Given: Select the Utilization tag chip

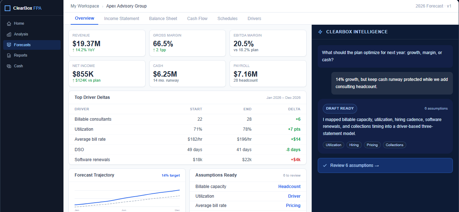Looking at the screenshot, I should [x=333, y=145].
